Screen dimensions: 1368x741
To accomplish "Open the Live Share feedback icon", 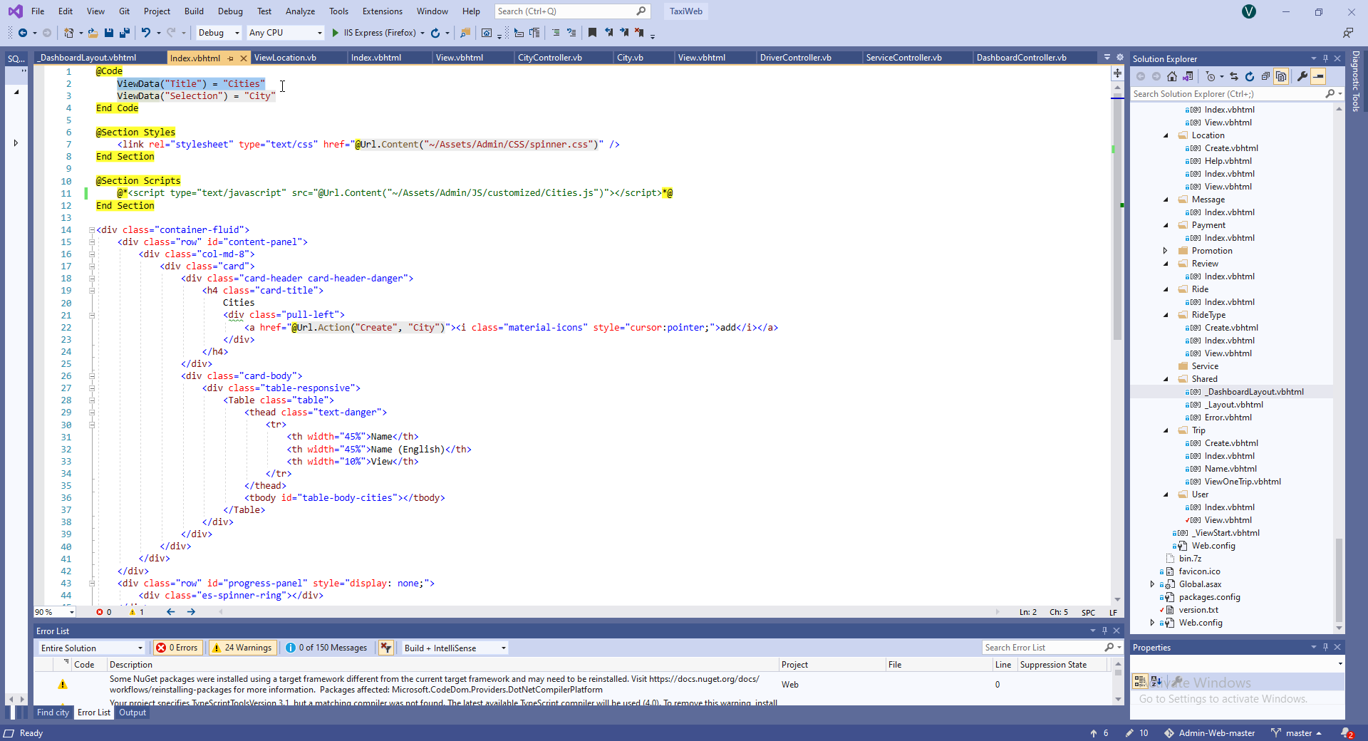I will (1348, 33).
